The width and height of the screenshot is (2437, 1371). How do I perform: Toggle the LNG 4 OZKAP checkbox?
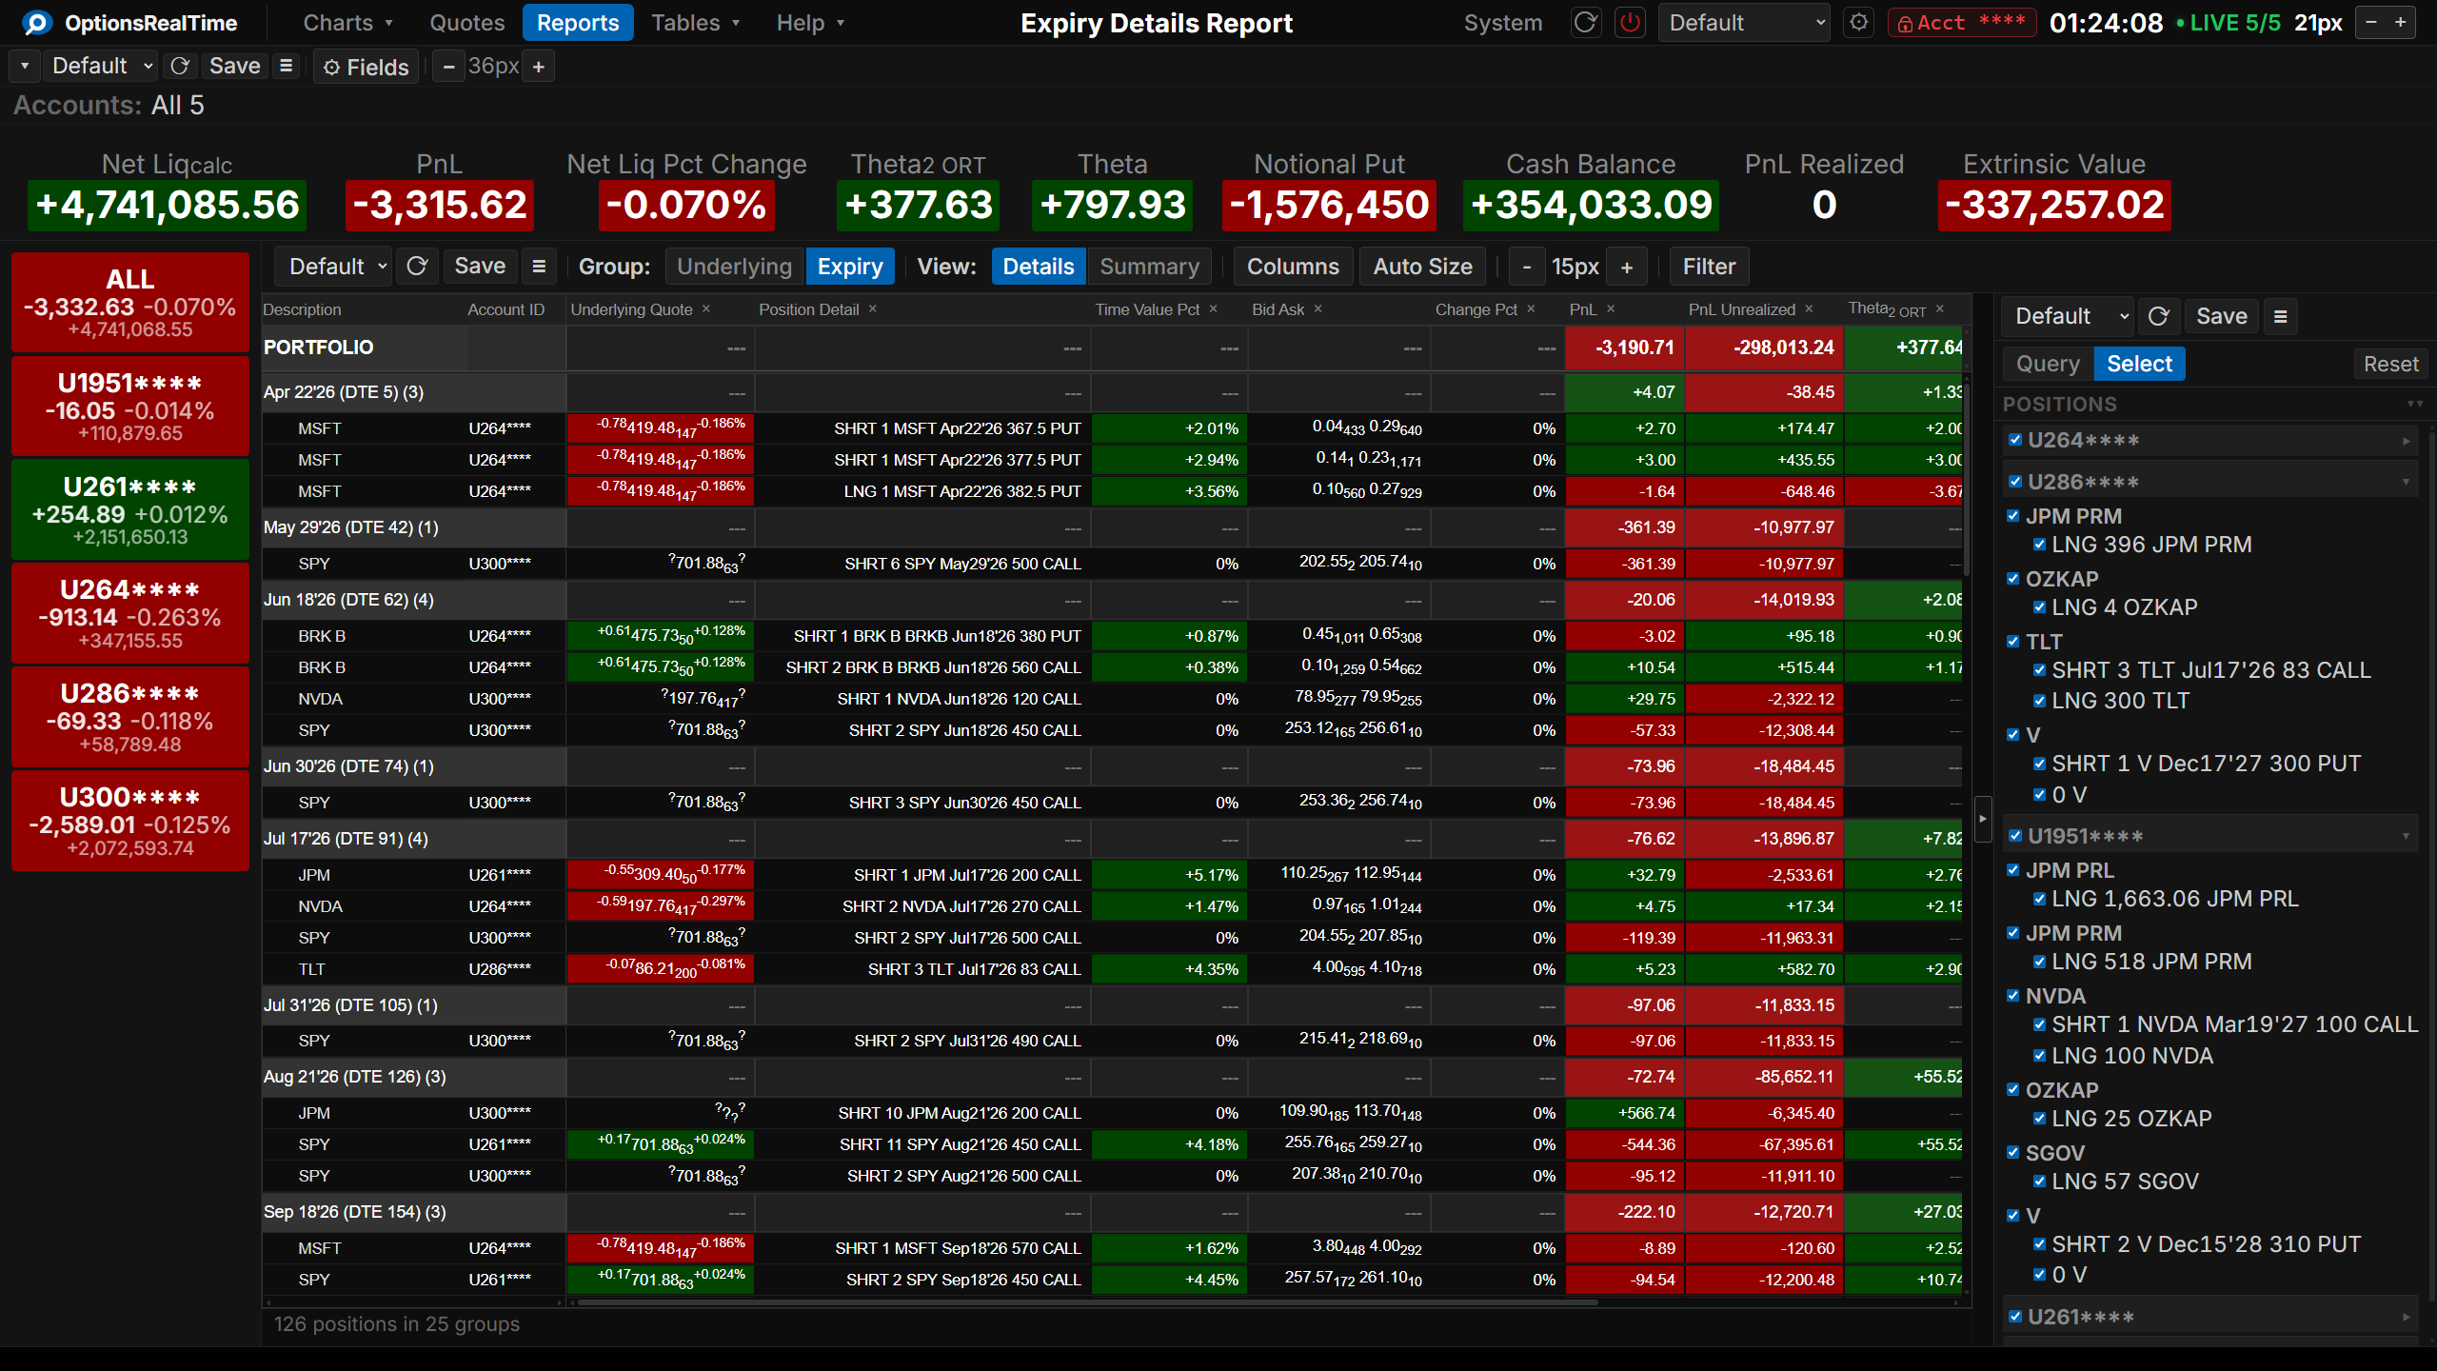point(2039,607)
